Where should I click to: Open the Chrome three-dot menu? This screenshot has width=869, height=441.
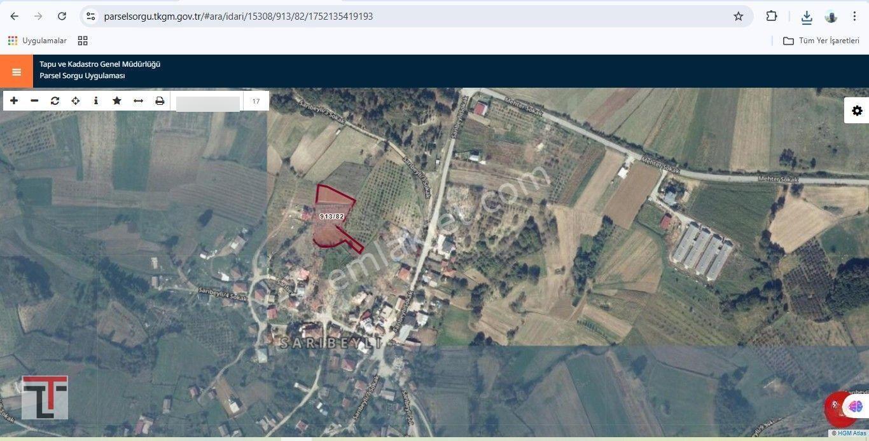854,17
